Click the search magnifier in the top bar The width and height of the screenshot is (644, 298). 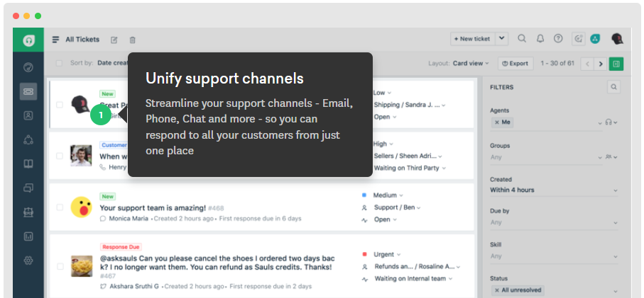point(522,39)
